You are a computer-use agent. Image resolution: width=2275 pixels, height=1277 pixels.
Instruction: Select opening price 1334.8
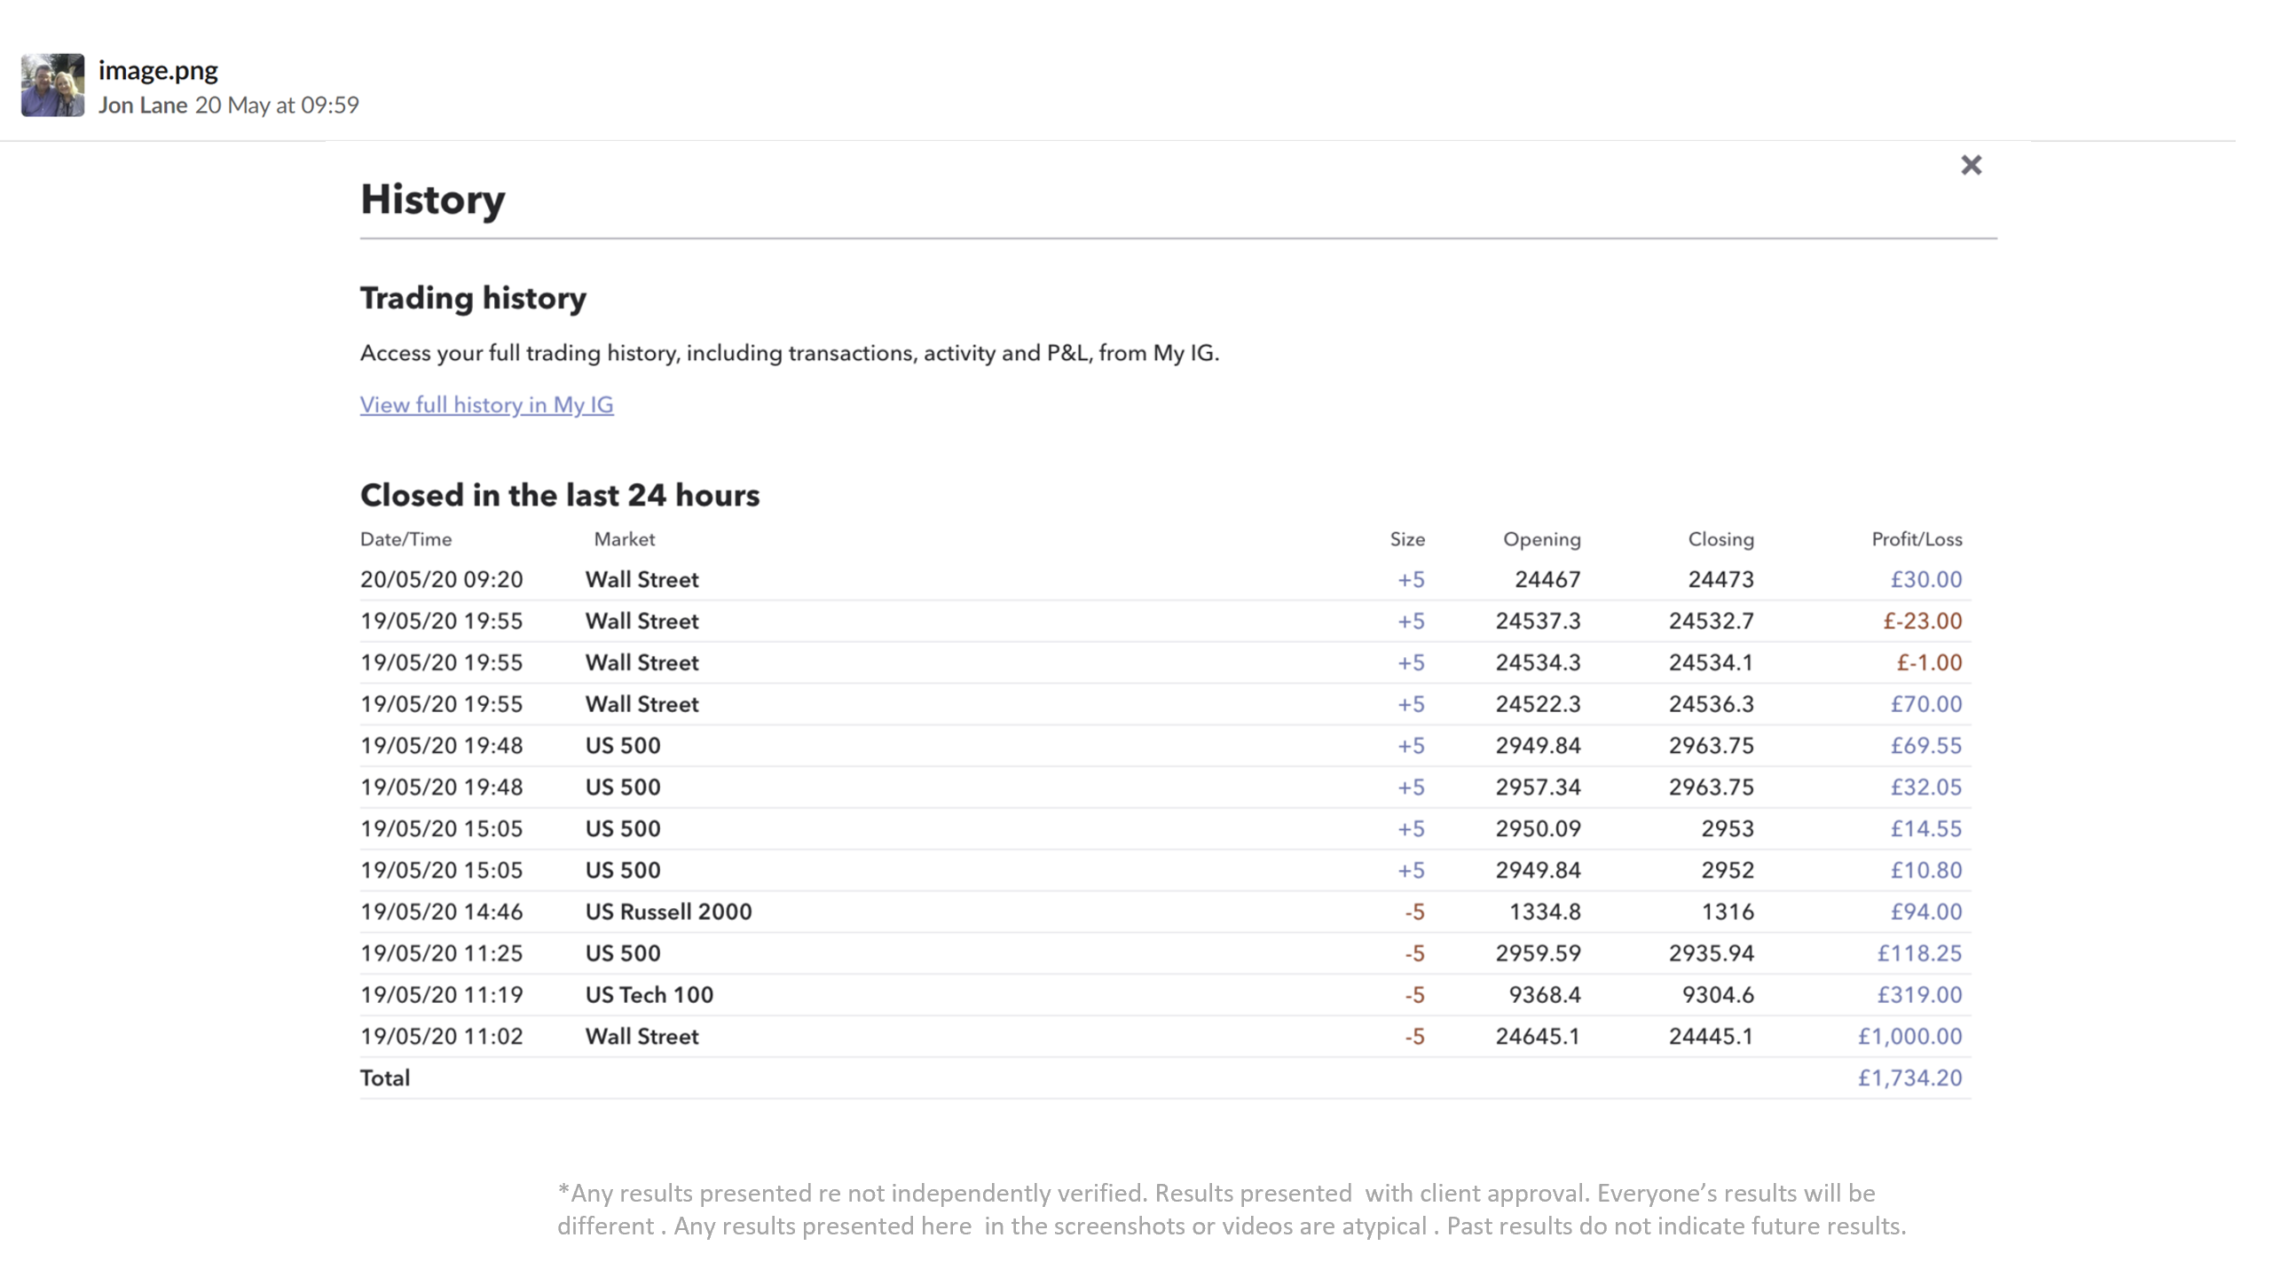(1544, 912)
